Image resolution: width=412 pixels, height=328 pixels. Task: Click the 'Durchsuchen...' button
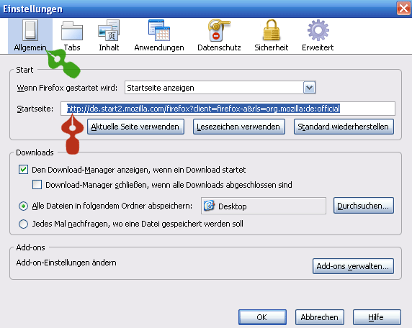point(364,206)
